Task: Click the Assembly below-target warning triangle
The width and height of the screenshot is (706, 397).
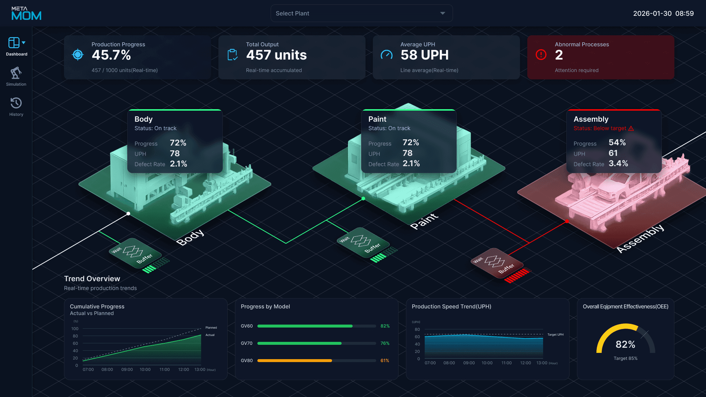Action: (631, 128)
